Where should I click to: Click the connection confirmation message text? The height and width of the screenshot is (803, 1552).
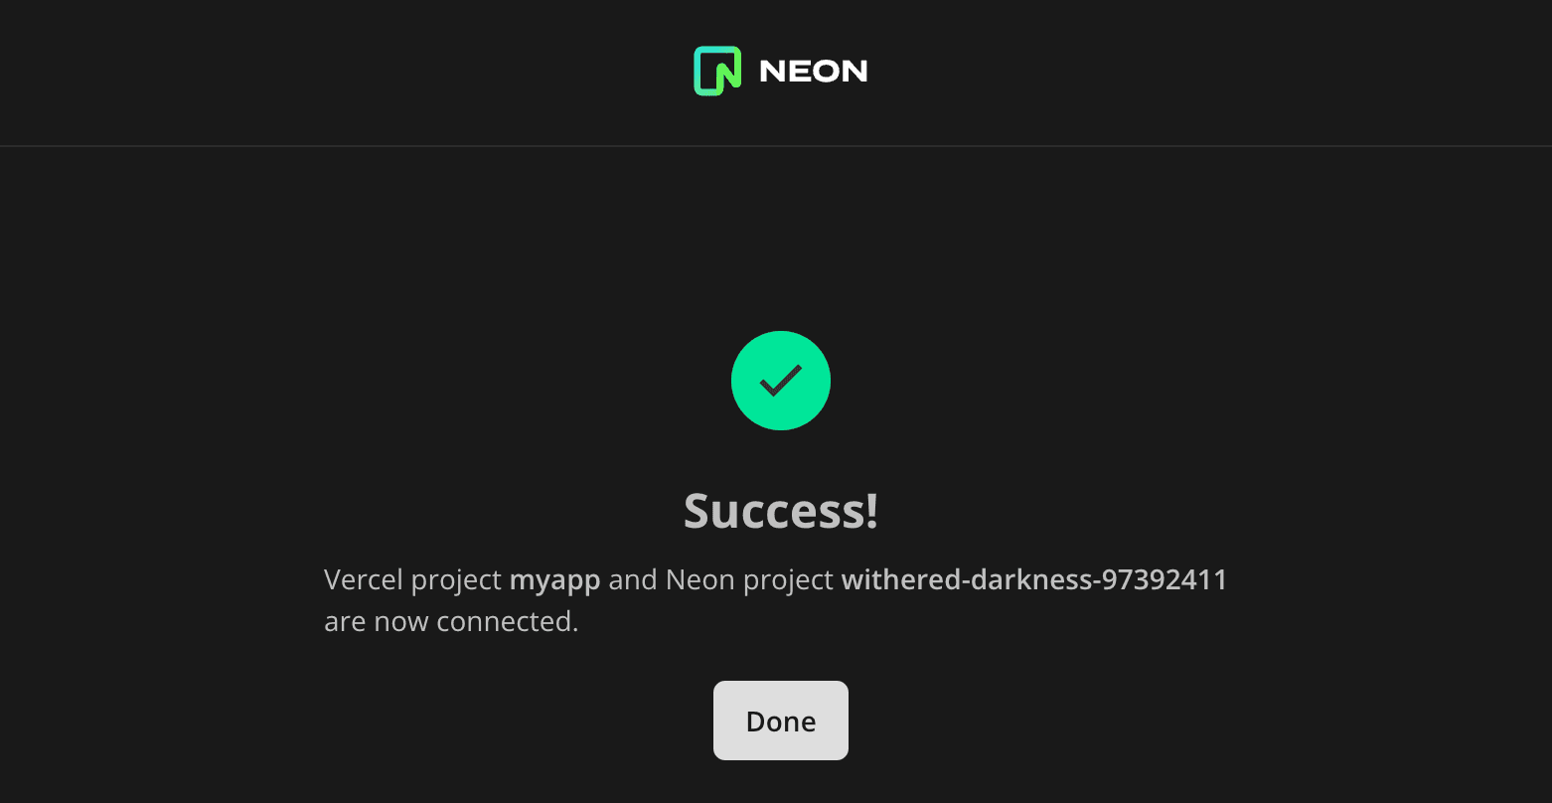775,599
